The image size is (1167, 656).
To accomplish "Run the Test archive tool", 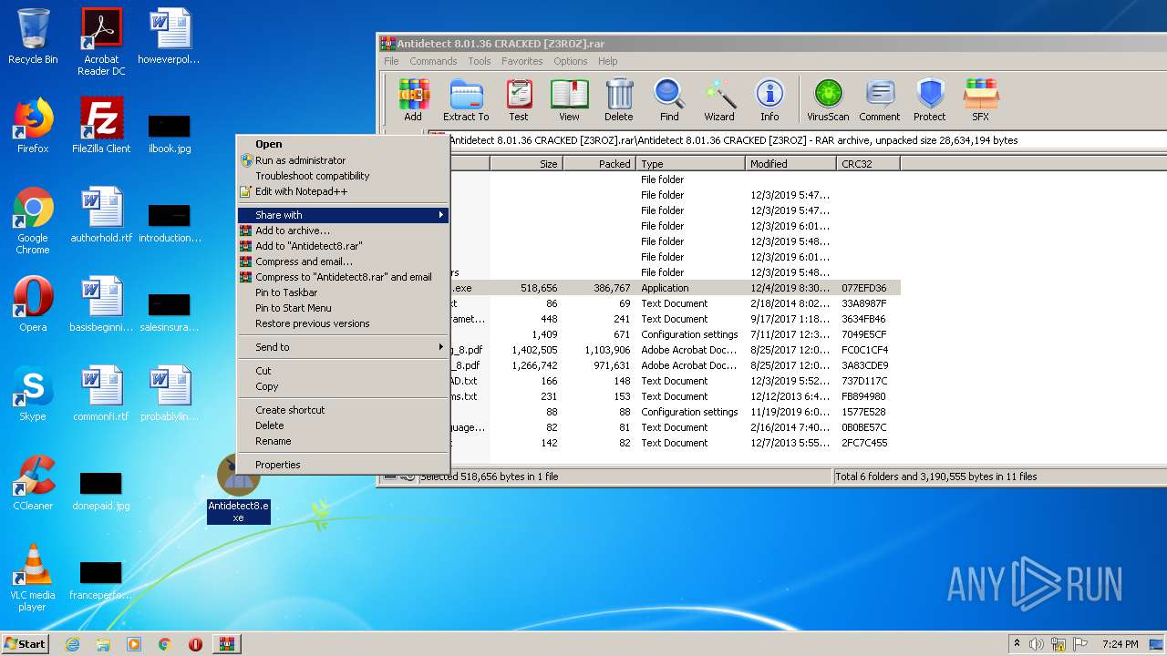I will (x=519, y=100).
